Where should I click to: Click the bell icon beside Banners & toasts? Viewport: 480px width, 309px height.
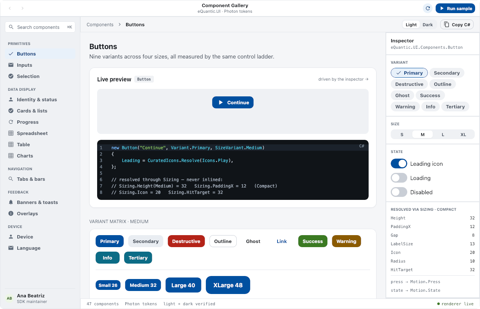coord(11,202)
